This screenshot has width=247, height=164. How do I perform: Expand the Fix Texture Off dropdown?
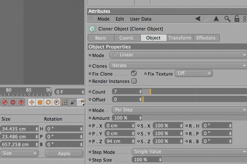click(x=194, y=73)
